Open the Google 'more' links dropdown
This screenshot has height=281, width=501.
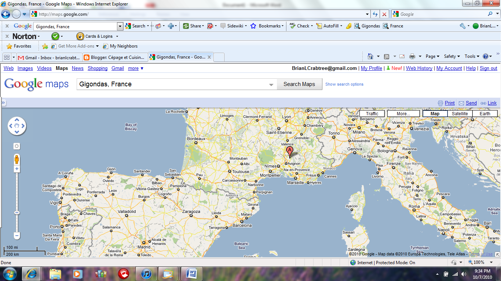pos(136,68)
